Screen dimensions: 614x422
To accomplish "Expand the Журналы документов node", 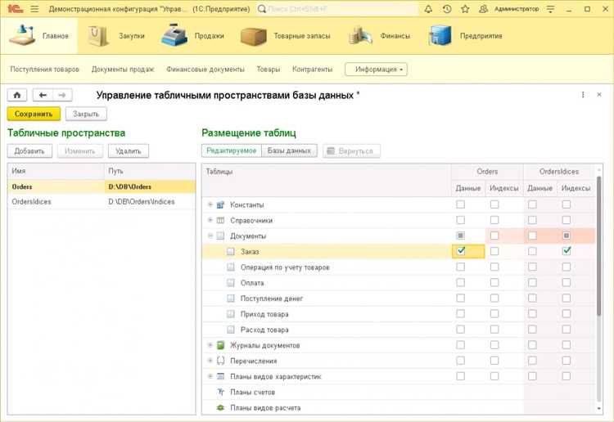I will [210, 345].
